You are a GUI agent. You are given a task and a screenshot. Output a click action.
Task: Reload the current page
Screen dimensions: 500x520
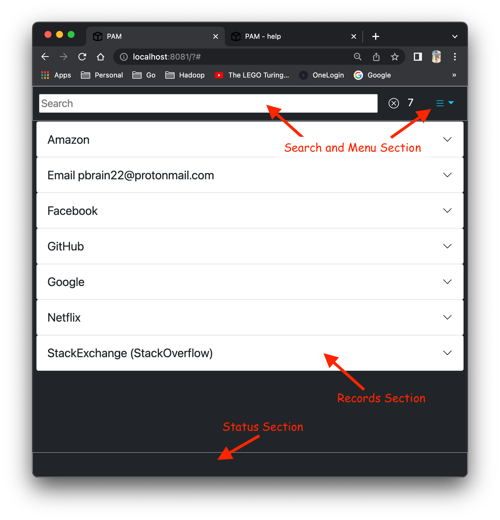pos(82,57)
